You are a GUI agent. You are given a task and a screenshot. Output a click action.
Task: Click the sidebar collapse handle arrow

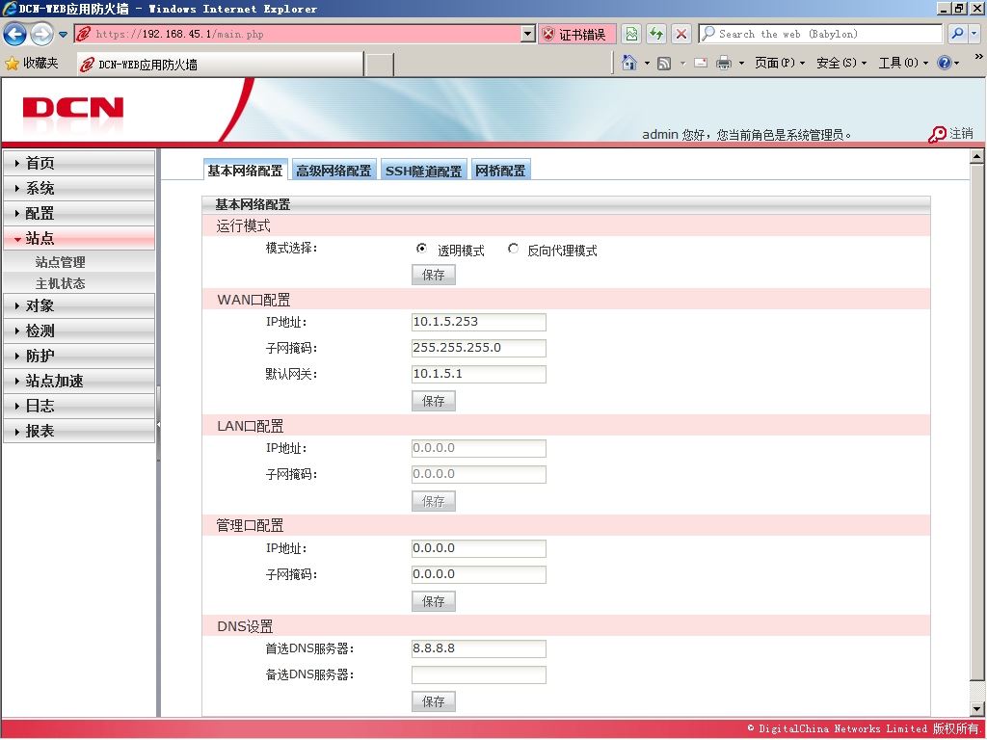pyautogui.click(x=159, y=425)
